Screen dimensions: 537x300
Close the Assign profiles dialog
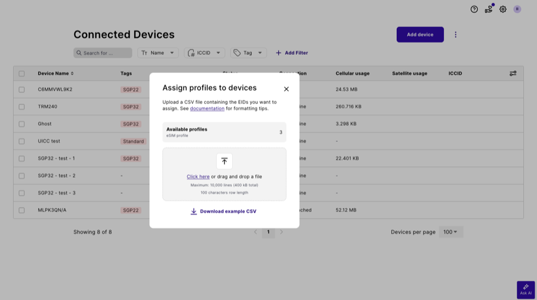coord(286,89)
